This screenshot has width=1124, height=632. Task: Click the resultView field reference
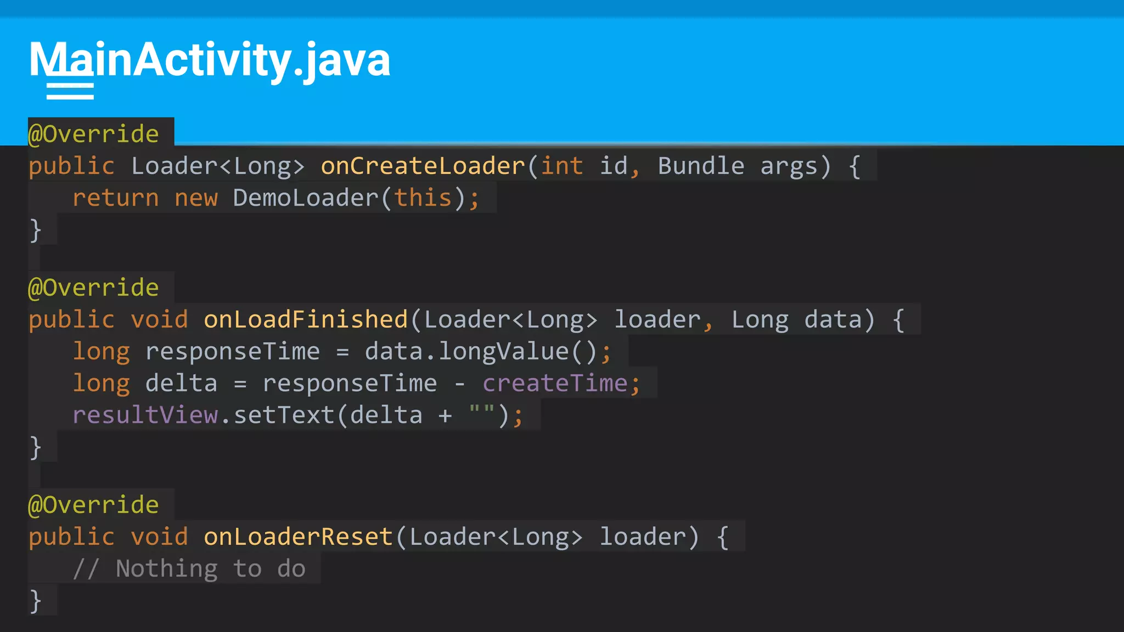click(145, 415)
